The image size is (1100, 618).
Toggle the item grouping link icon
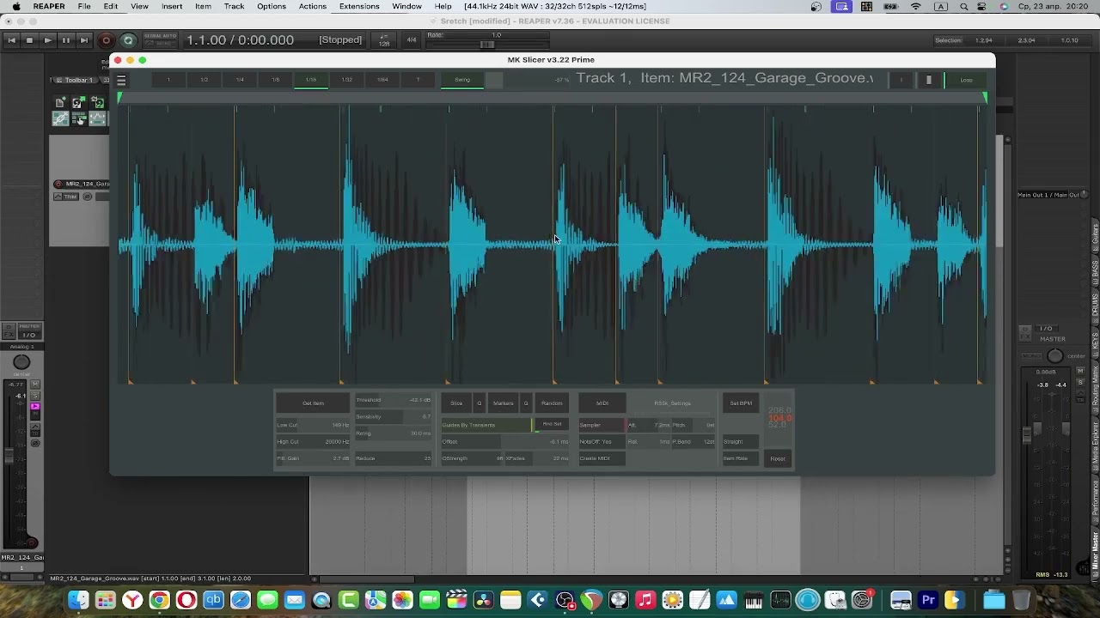pyautogui.click(x=60, y=119)
